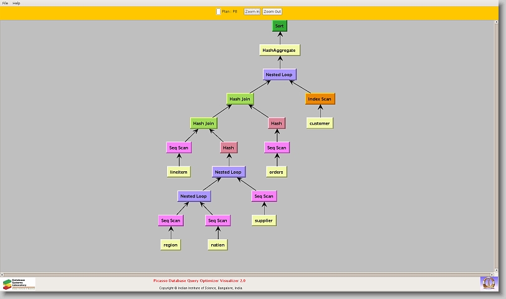Select the customer table node
The width and height of the screenshot is (506, 299).
(x=320, y=123)
